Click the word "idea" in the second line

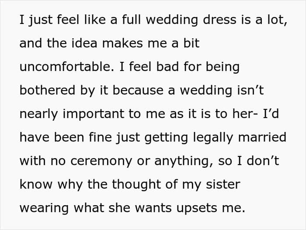click(x=84, y=43)
